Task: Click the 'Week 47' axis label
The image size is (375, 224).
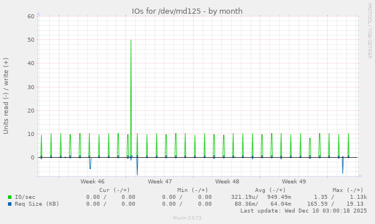Action: pyautogui.click(x=160, y=182)
